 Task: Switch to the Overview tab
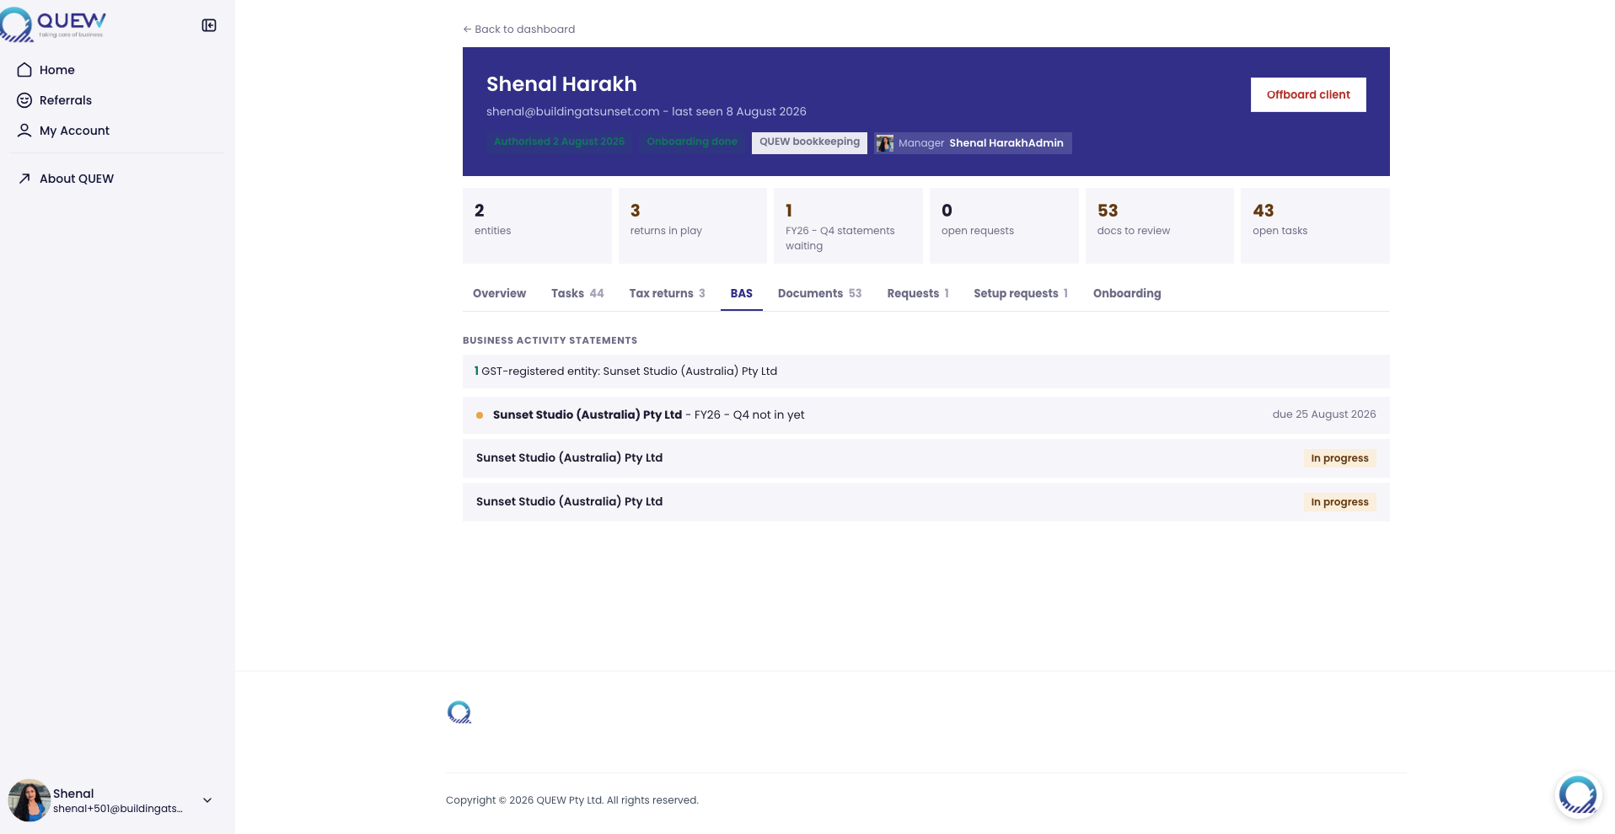[x=499, y=293]
